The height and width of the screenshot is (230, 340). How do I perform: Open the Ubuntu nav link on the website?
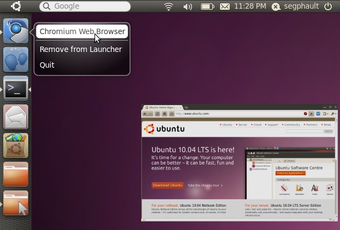click(x=226, y=125)
